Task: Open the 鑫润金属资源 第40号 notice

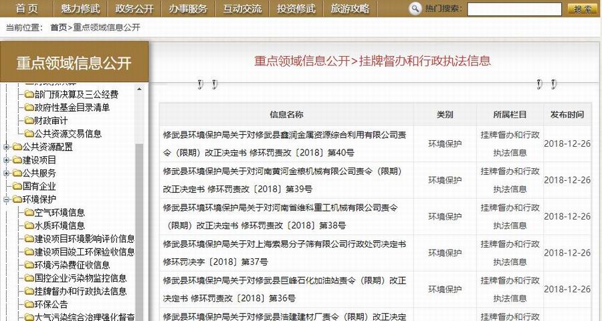Action: point(284,143)
